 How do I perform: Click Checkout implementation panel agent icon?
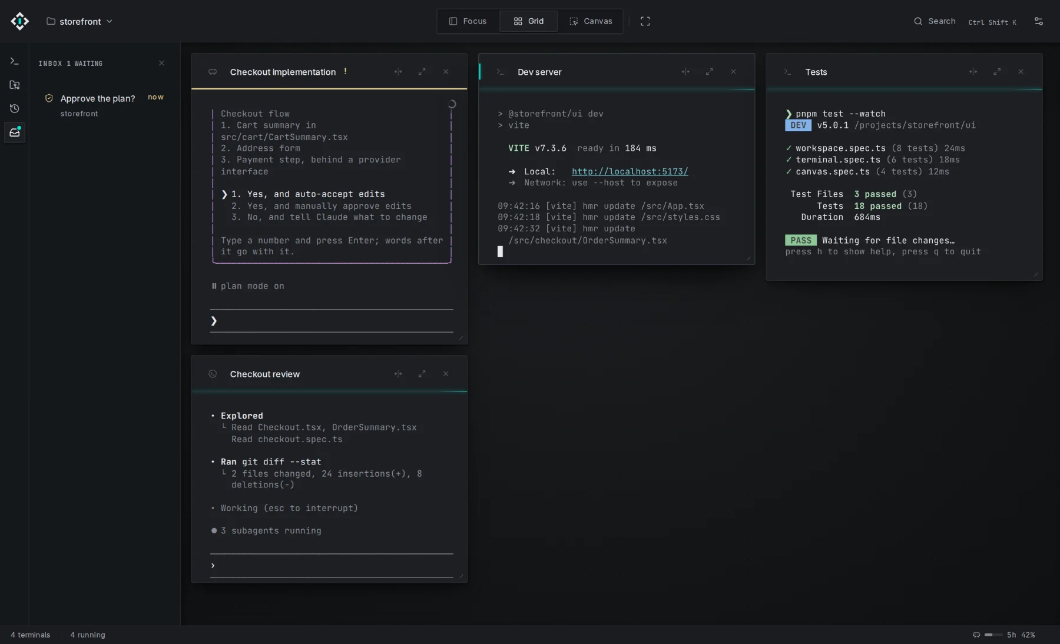[x=213, y=72]
